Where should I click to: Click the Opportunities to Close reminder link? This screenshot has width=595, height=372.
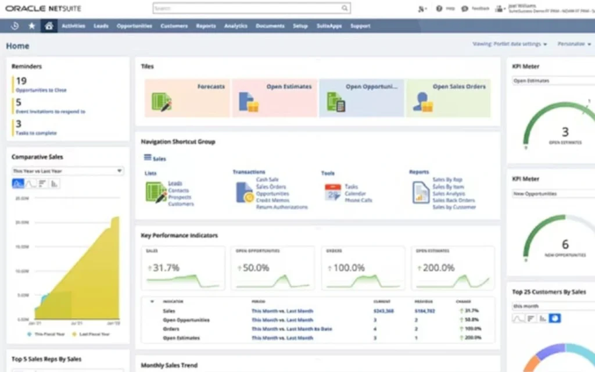(x=41, y=90)
